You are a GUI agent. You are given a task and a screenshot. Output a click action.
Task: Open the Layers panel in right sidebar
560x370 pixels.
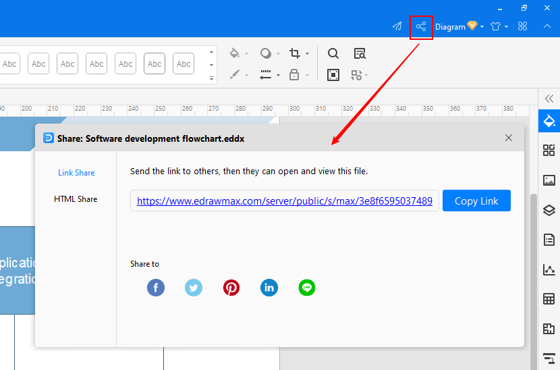(549, 210)
